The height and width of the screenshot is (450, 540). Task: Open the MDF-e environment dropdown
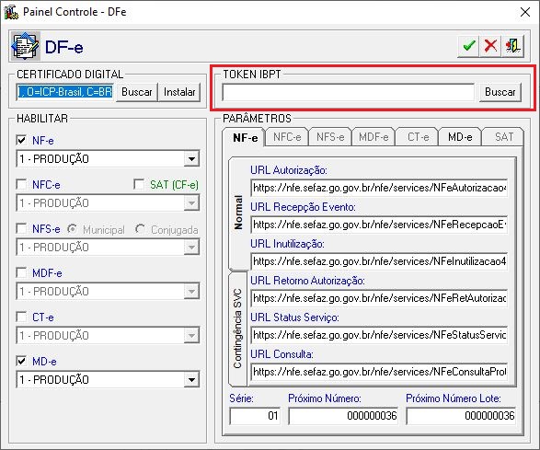tap(191, 291)
